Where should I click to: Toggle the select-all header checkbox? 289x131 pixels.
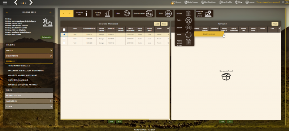64,30
